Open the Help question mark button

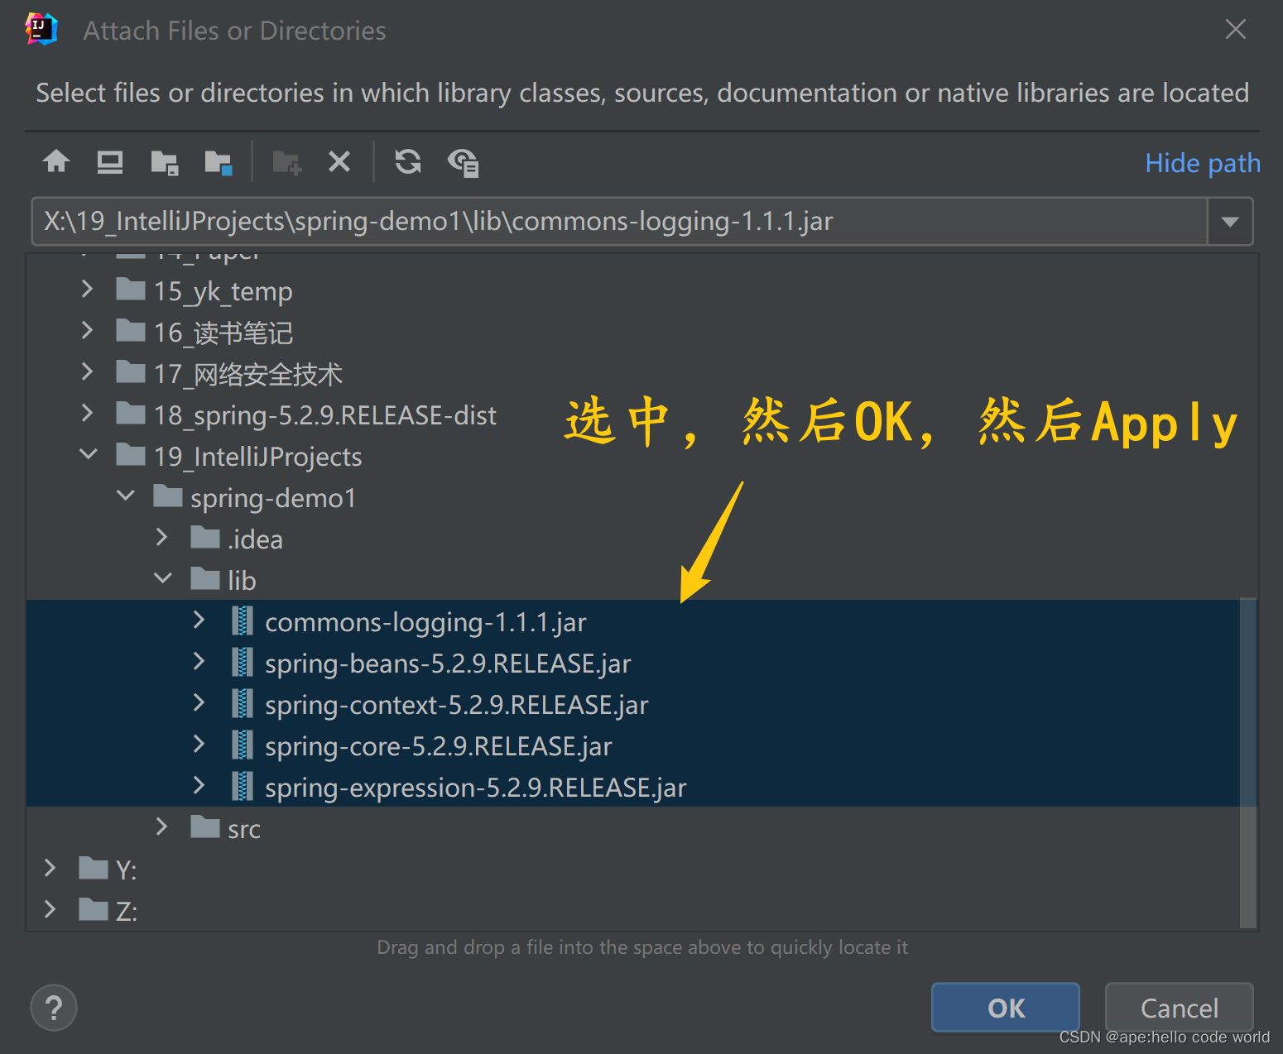pos(54,1008)
